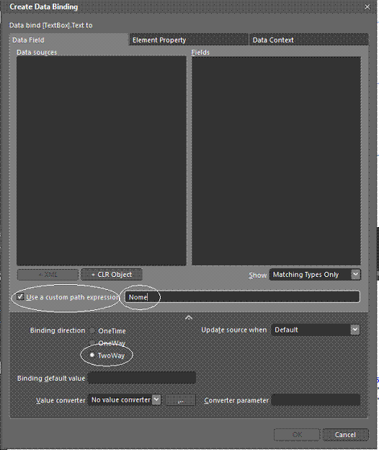Viewport: 379px width, 450px height.
Task: Click the custom path expression text field
Action: tap(242, 296)
